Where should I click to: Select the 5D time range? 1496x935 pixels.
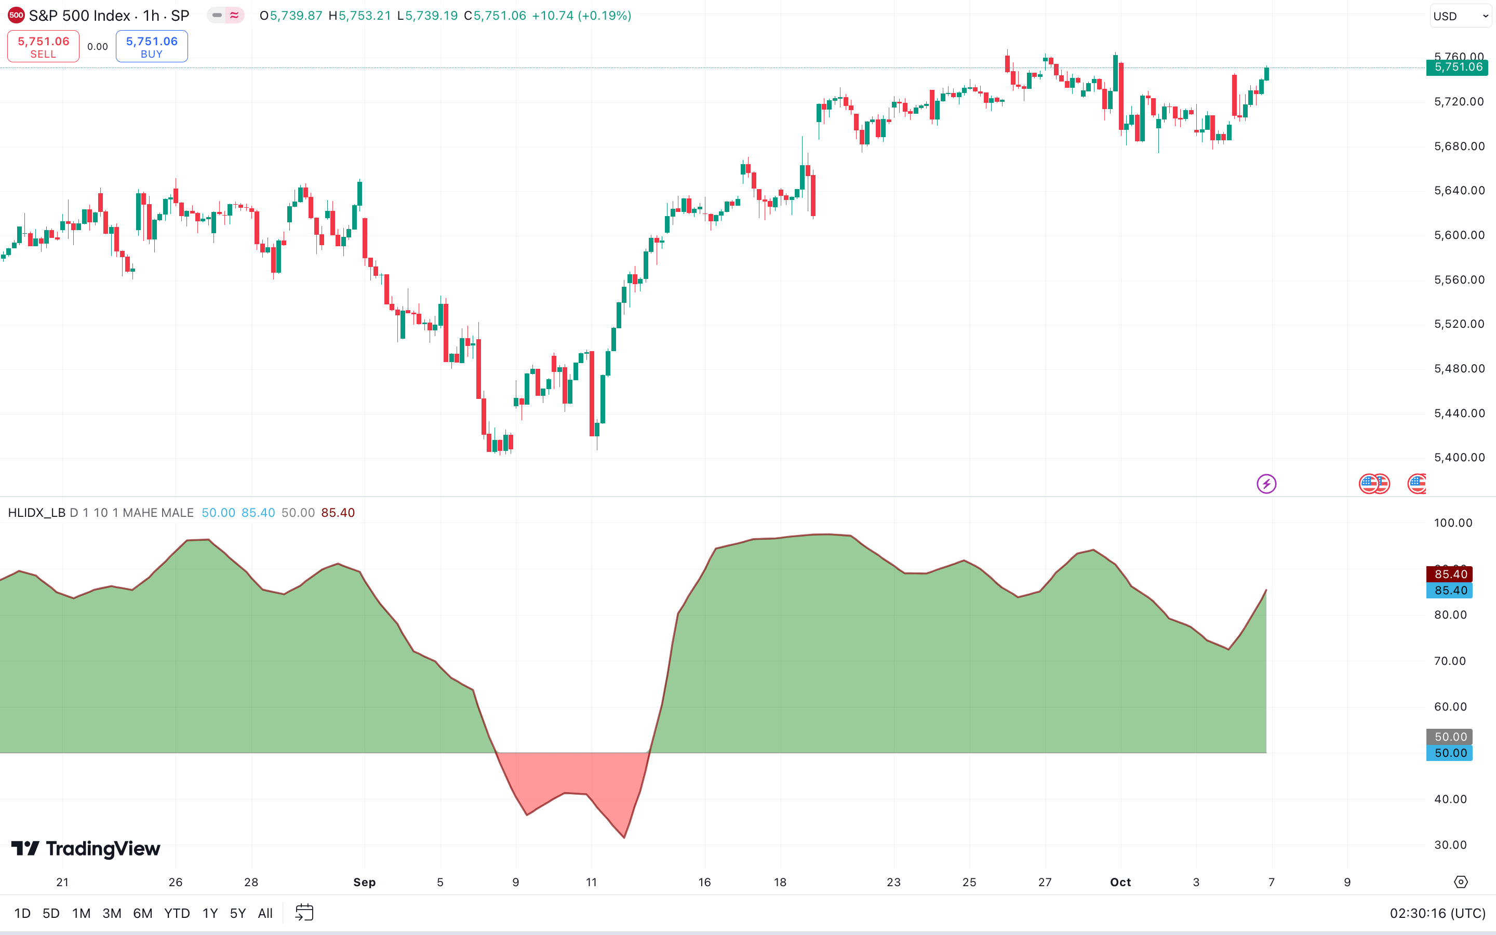(x=51, y=913)
